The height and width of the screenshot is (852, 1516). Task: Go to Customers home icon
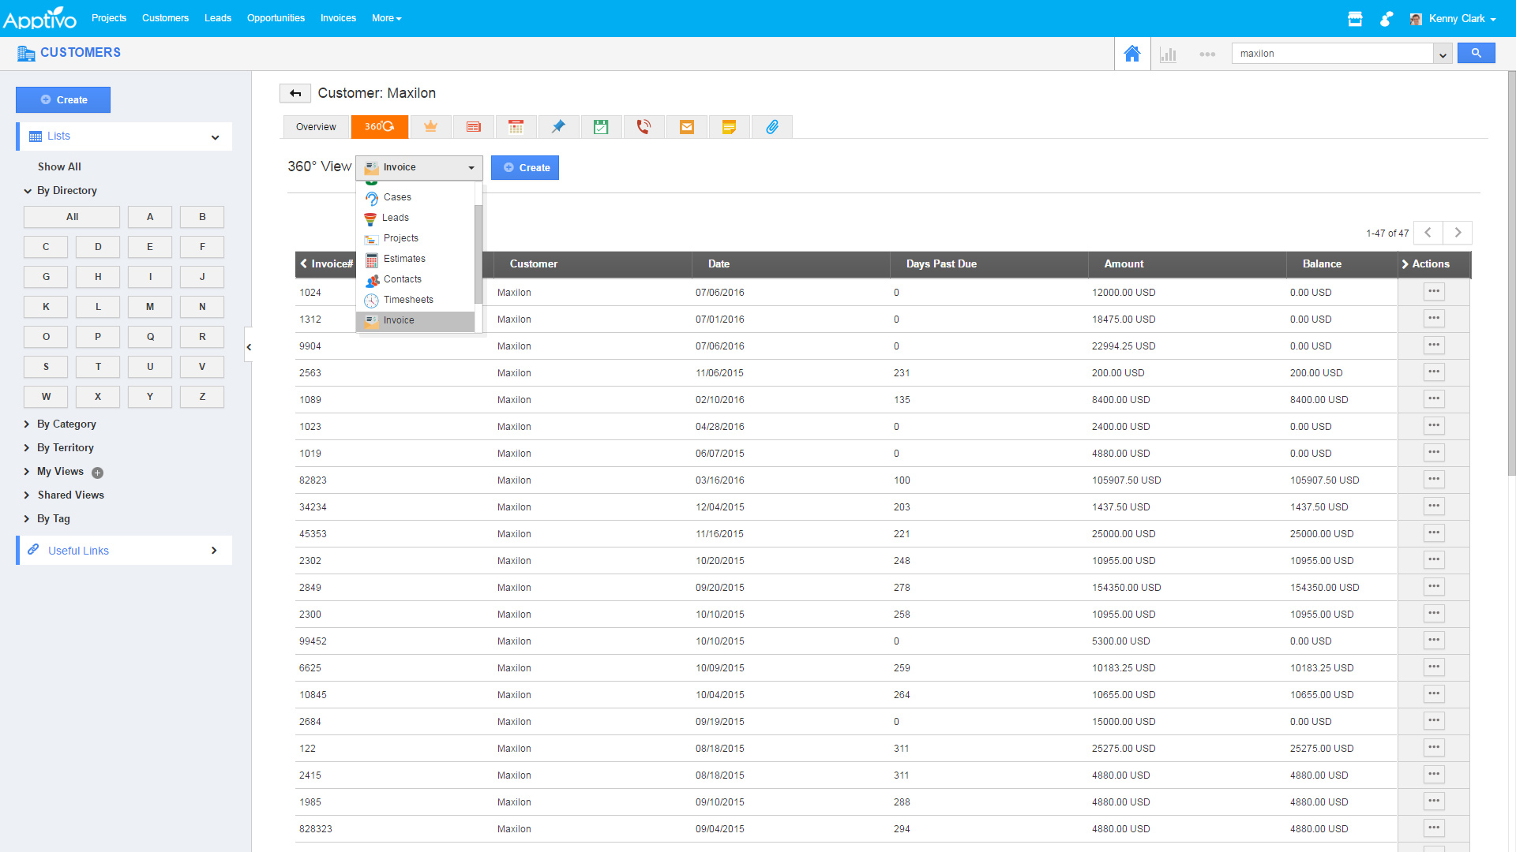(x=1131, y=54)
